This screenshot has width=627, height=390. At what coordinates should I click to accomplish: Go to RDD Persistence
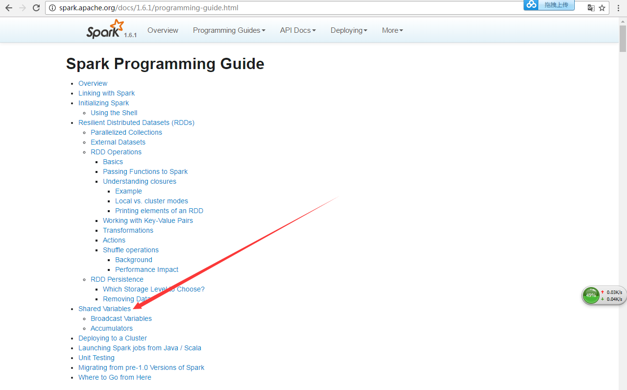click(x=117, y=279)
